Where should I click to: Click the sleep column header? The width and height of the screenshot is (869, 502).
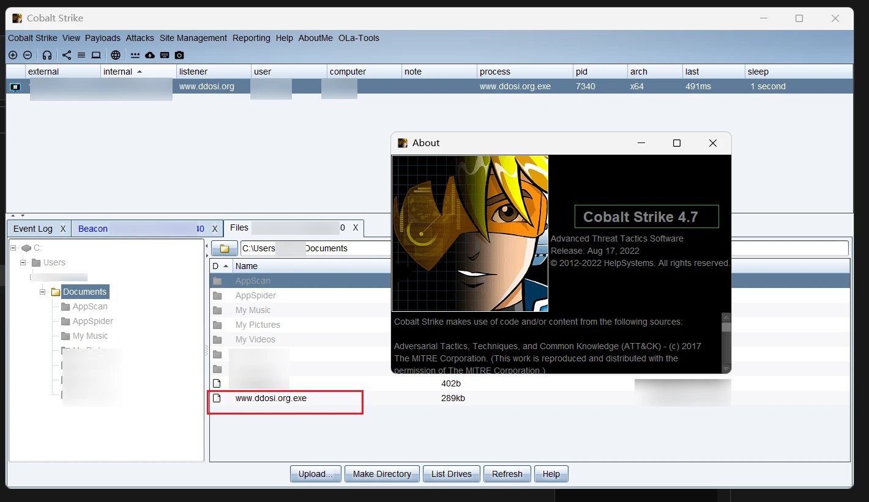[799, 72]
